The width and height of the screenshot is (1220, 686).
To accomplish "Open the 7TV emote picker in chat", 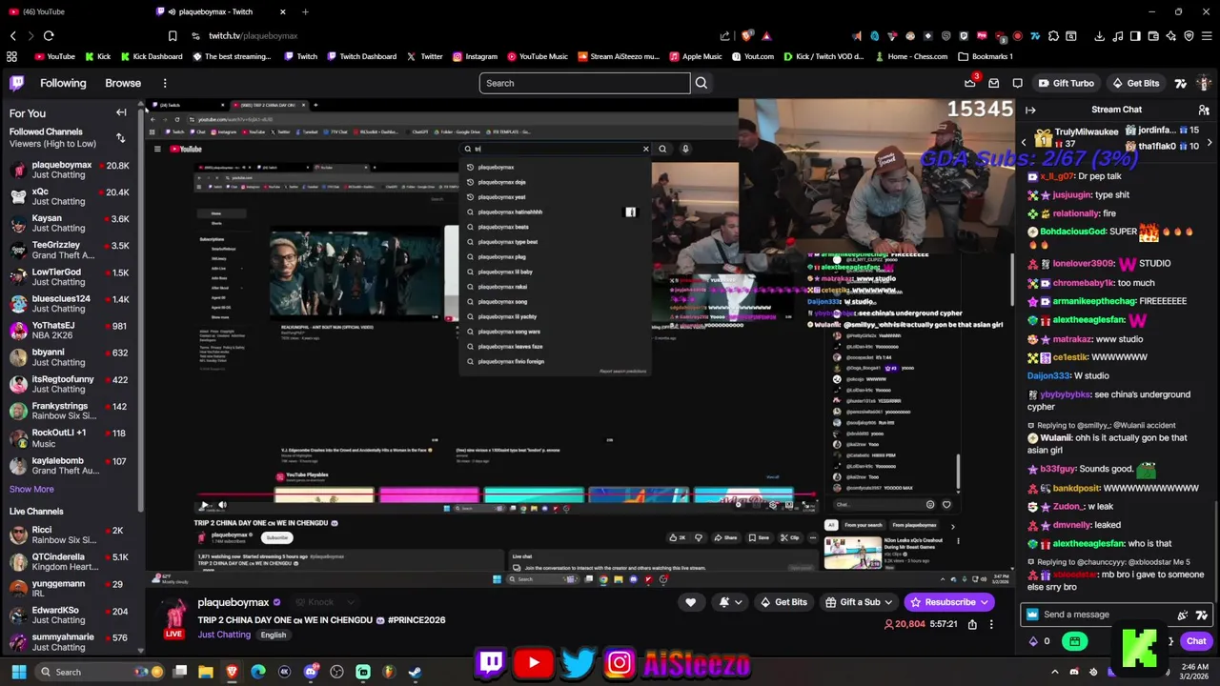I will pos(1201,615).
